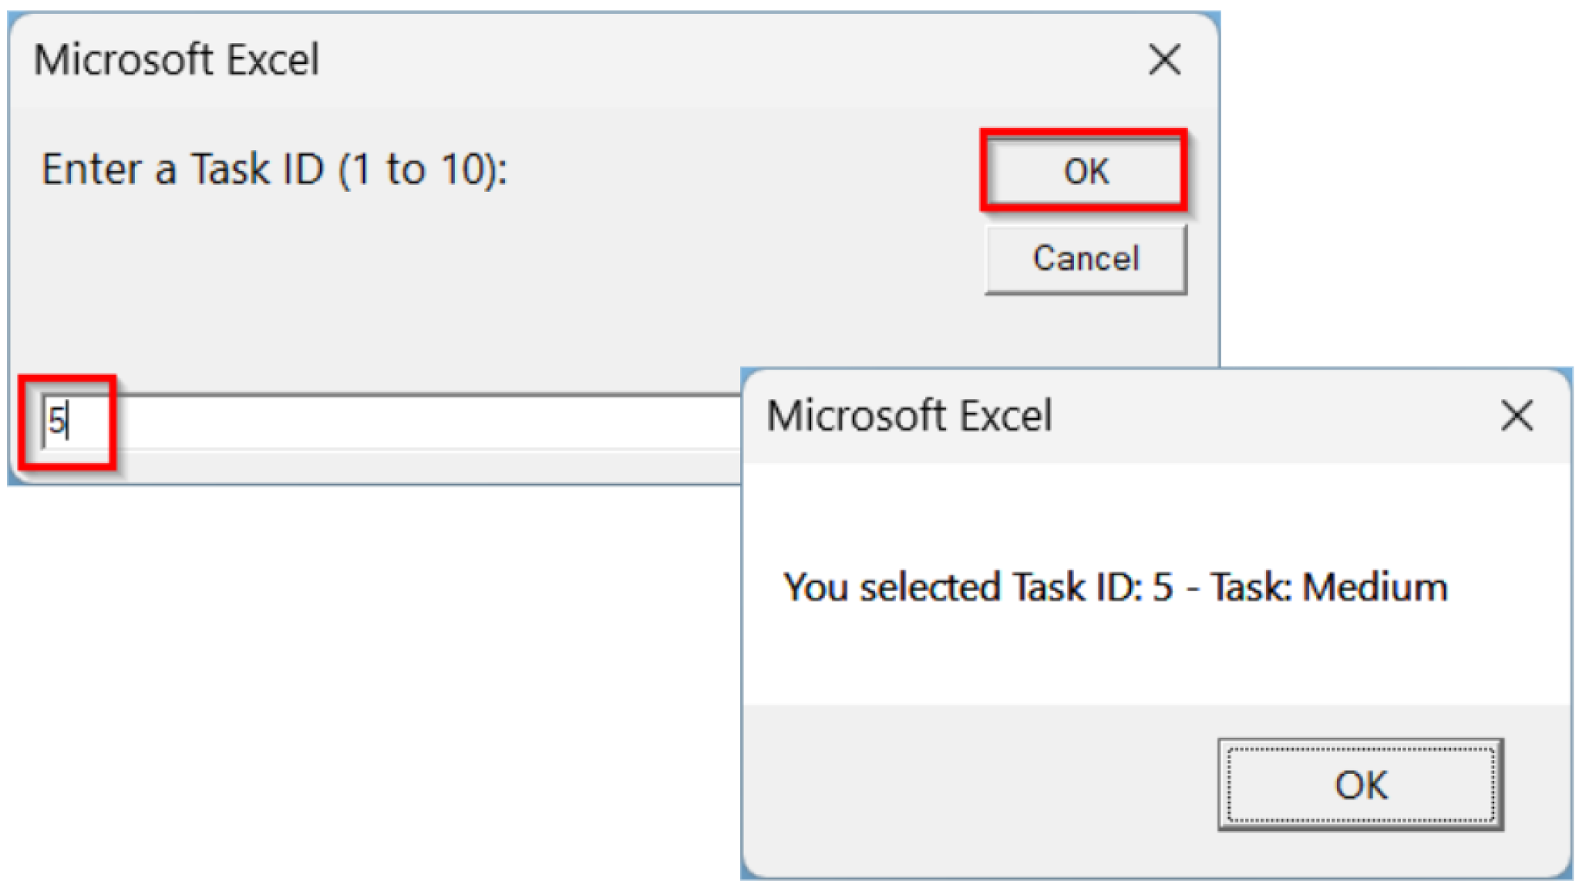This screenshot has width=1579, height=888.
Task: Click the X on the bottom dialog
Action: [x=1517, y=416]
